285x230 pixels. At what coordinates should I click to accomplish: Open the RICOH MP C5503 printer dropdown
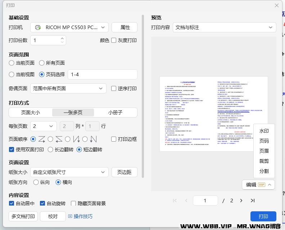(x=69, y=27)
